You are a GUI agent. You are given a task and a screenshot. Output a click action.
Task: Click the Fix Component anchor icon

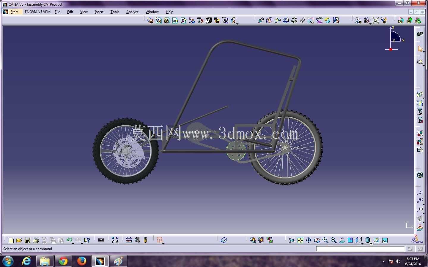[294, 20]
